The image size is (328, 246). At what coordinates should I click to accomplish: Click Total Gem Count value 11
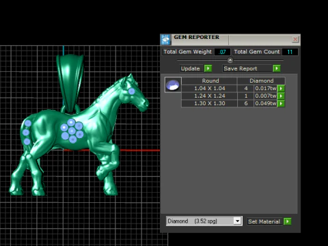pyautogui.click(x=290, y=52)
